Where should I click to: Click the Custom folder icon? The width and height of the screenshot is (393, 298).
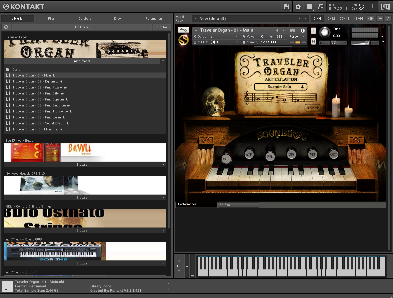click(x=8, y=69)
